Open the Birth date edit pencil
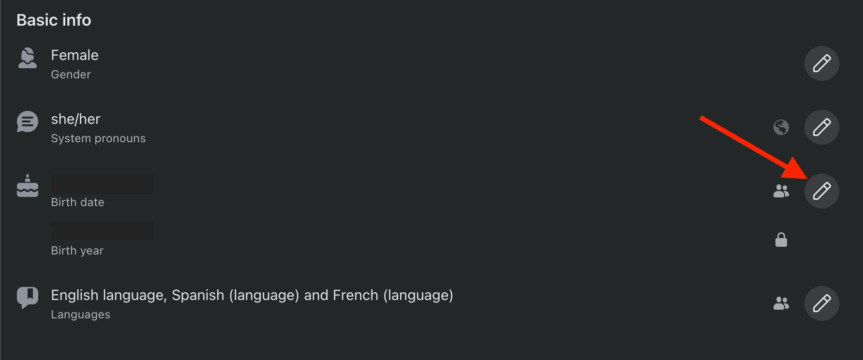 [821, 191]
